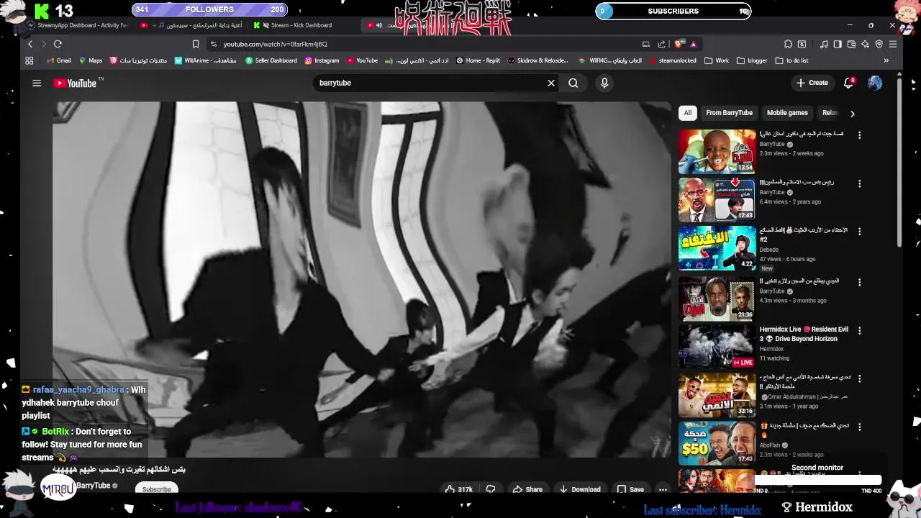921x518 pixels.
Task: Open the browser main menu
Action: coord(893,44)
